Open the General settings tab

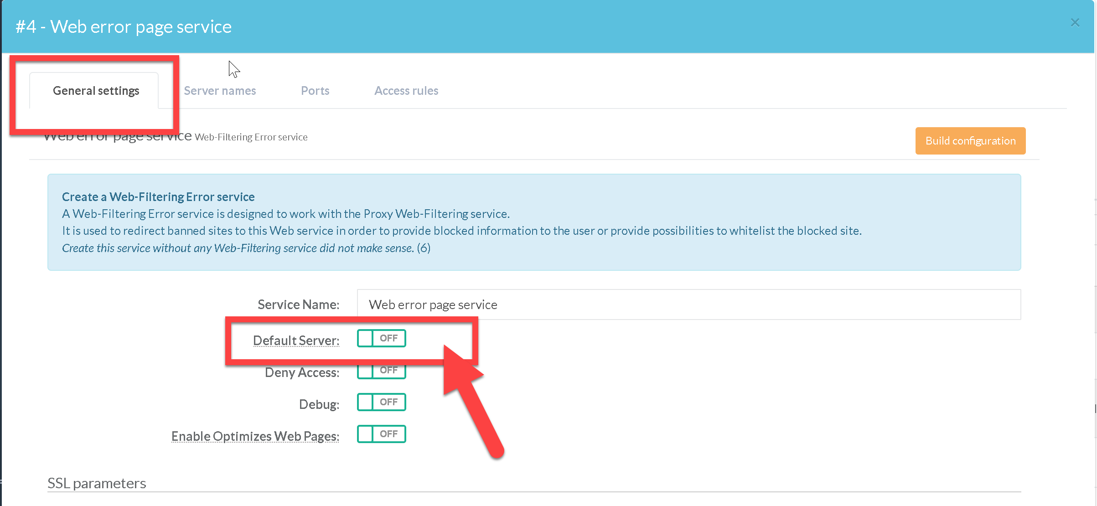[x=96, y=91]
